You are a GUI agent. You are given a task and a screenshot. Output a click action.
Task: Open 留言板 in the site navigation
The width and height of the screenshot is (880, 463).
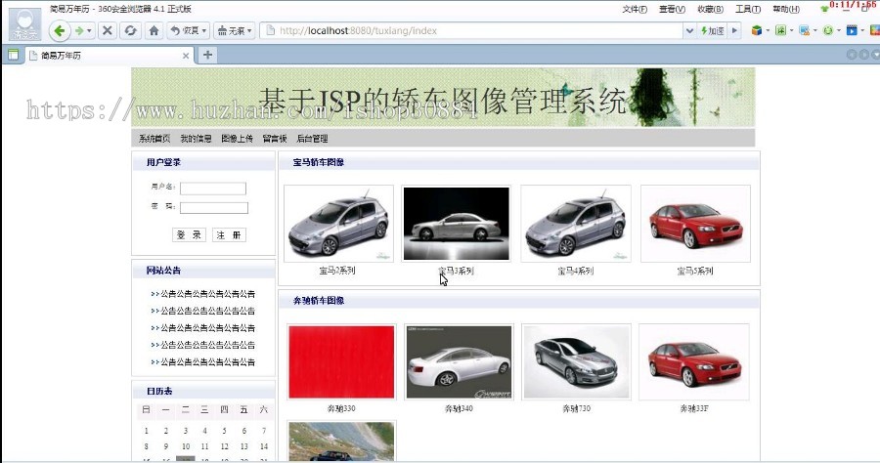[x=275, y=139]
